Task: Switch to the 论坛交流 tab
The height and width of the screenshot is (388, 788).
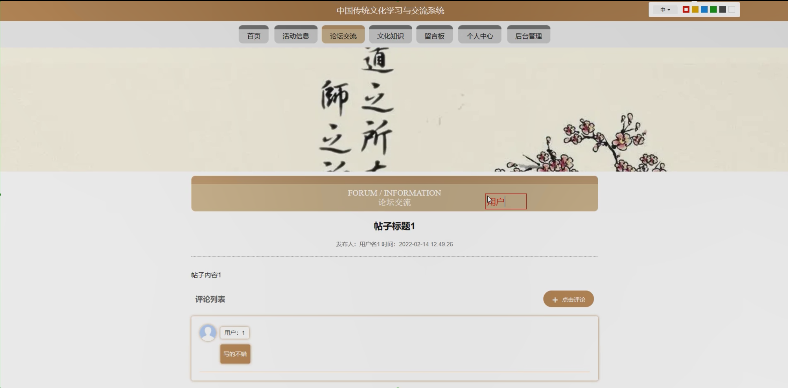Action: pos(343,35)
